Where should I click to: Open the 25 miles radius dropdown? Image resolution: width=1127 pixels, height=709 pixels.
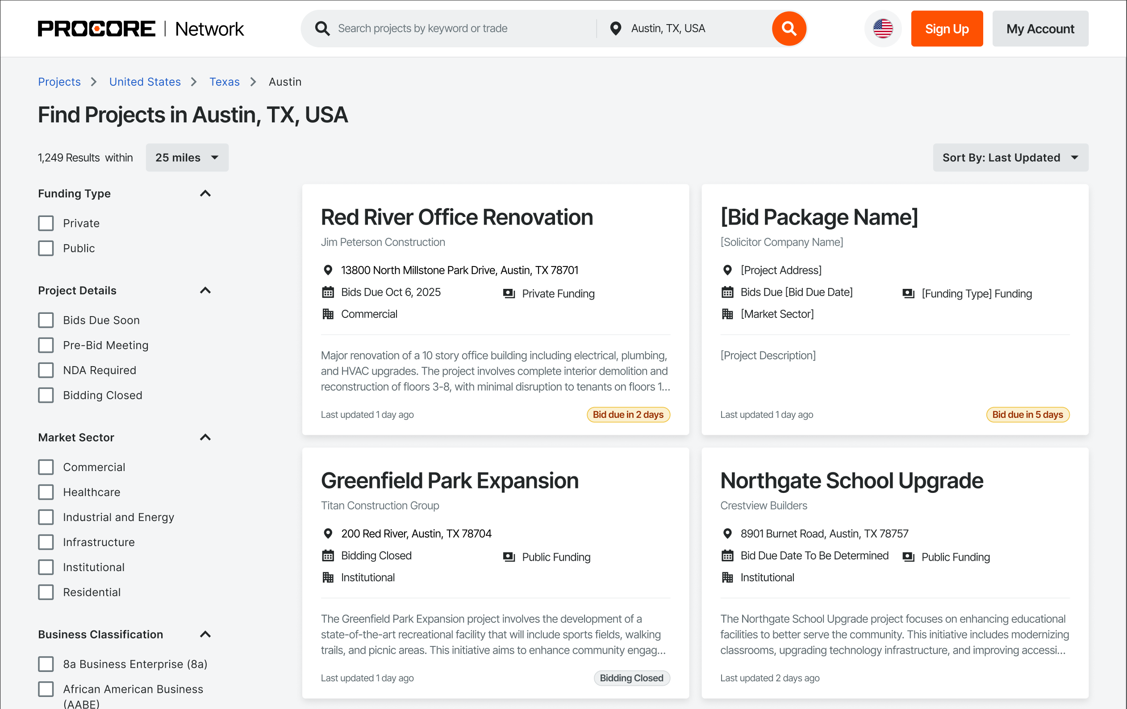[187, 158]
